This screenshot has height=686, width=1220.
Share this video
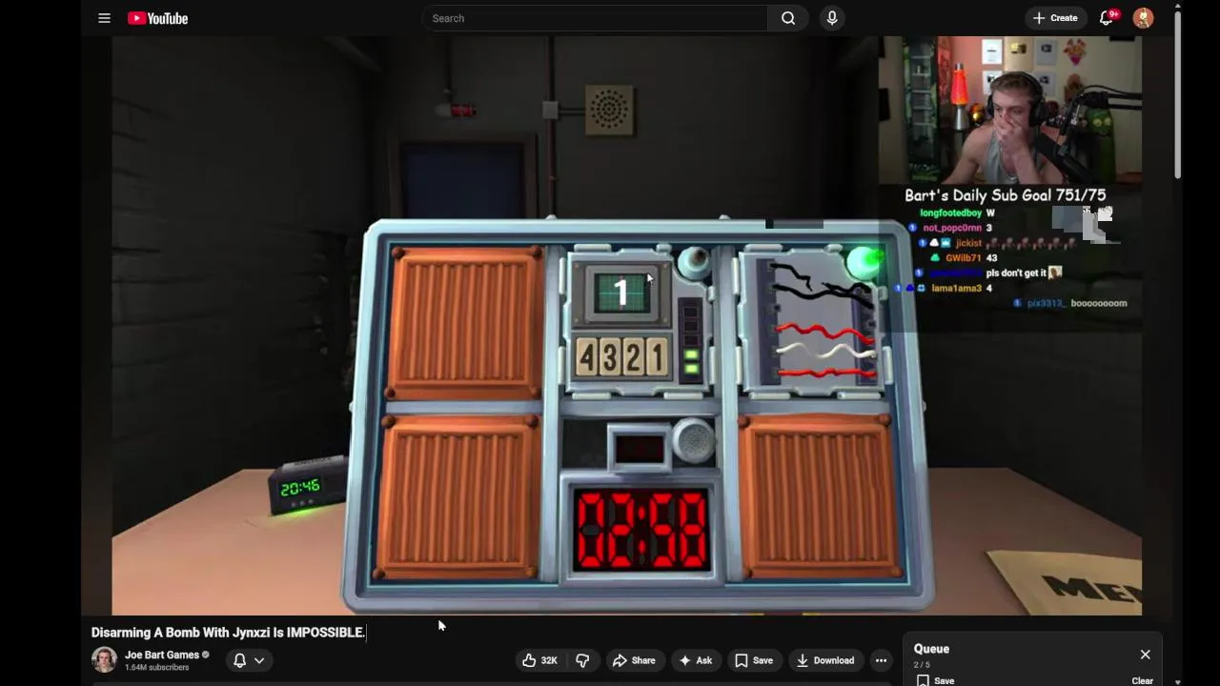point(634,660)
